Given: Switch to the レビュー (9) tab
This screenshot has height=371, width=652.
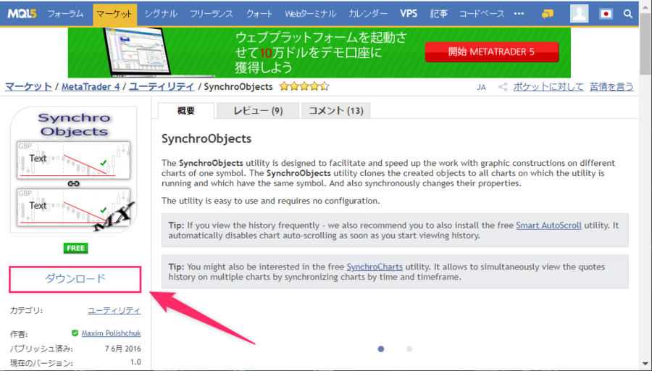Looking at the screenshot, I should click(258, 111).
